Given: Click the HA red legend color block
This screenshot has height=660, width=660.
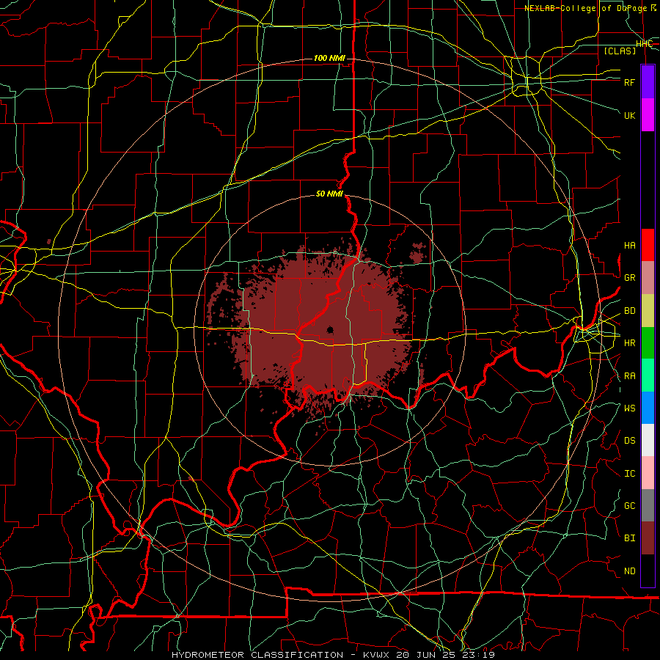Looking at the screenshot, I should (648, 245).
